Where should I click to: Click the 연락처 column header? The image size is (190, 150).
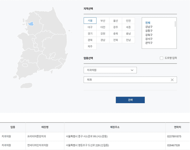click(x=178, y=127)
